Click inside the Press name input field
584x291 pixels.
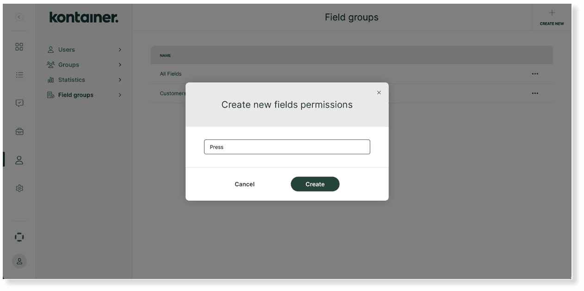click(x=287, y=146)
